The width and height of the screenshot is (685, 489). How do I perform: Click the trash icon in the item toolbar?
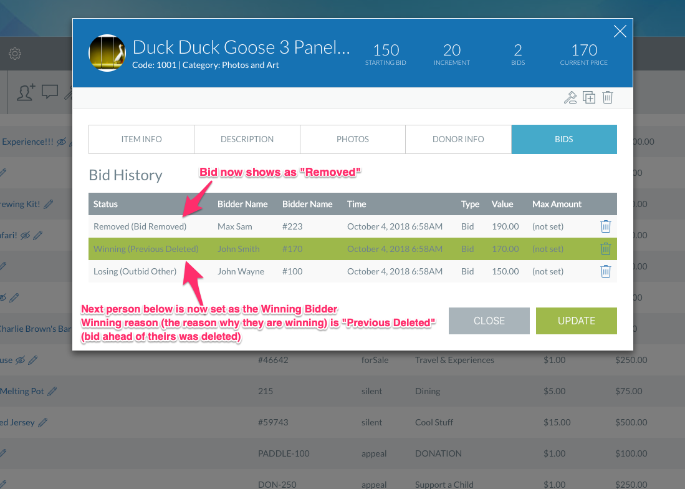pyautogui.click(x=608, y=97)
